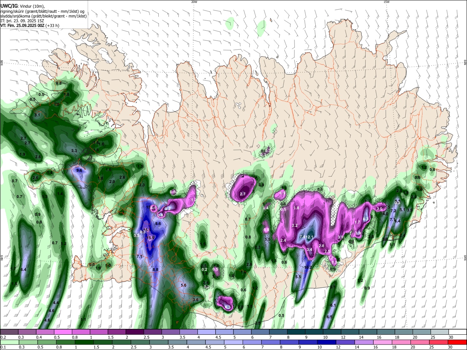Click the 12.1 precipitation value on map
This screenshot has height=350, width=467.
[x=310, y=237]
